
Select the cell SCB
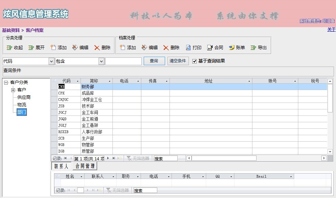tap(69, 138)
